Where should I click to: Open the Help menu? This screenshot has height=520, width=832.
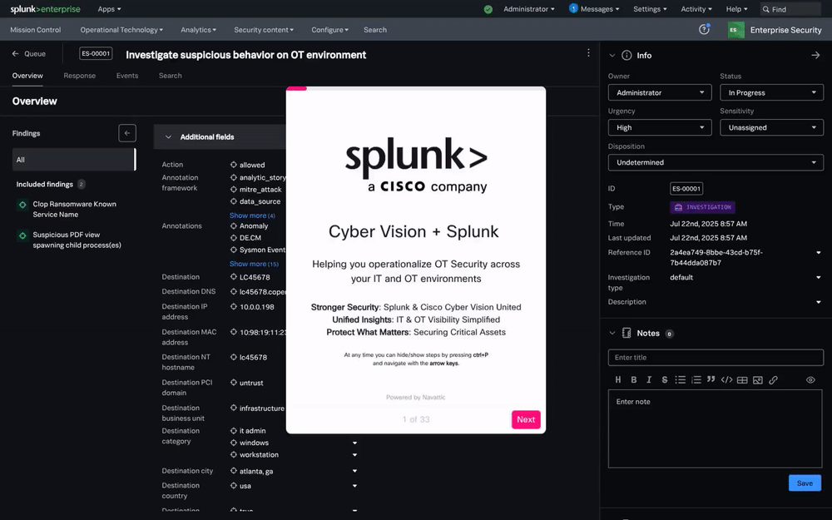[x=736, y=9]
